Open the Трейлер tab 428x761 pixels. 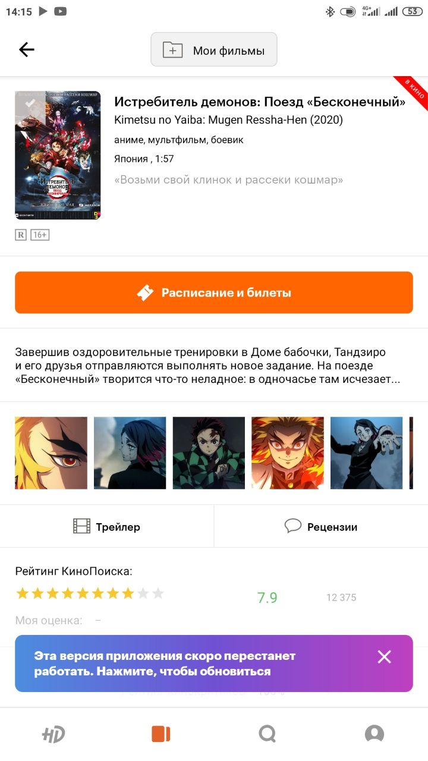(x=107, y=526)
